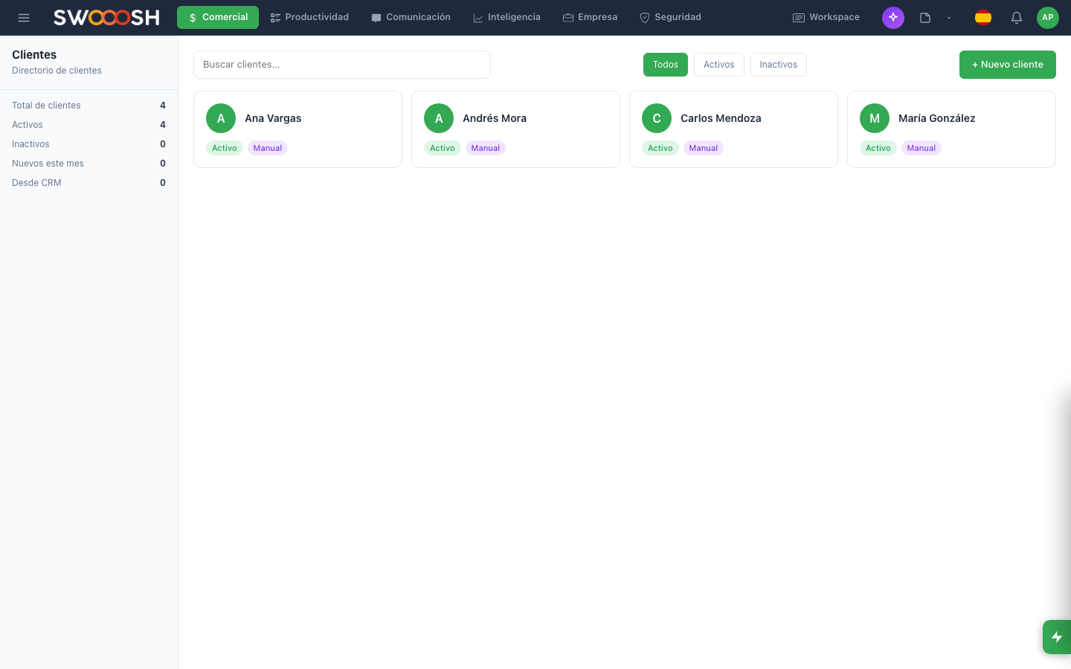1071x669 pixels.
Task: Click the document icon in the top bar
Action: (x=924, y=17)
